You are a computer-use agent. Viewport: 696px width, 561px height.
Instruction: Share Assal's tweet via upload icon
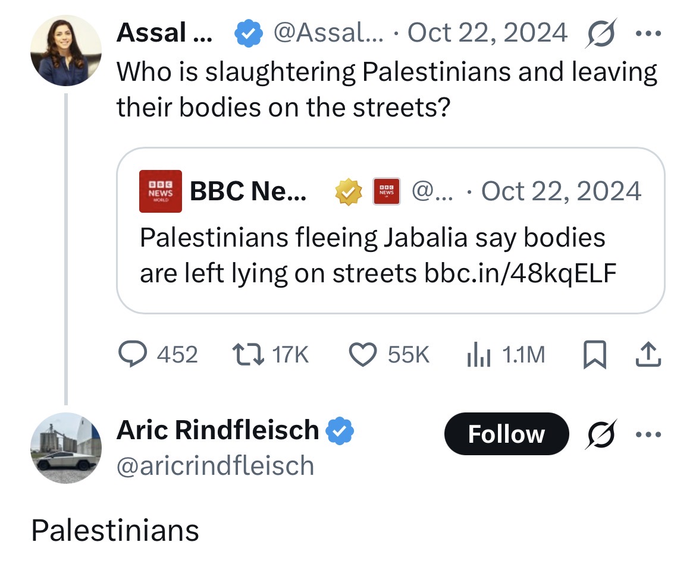coord(648,354)
